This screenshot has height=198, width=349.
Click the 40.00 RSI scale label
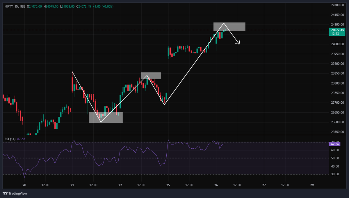(335, 166)
